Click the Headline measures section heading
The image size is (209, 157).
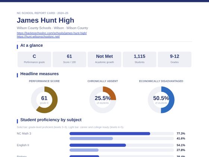pyautogui.click(x=40, y=74)
